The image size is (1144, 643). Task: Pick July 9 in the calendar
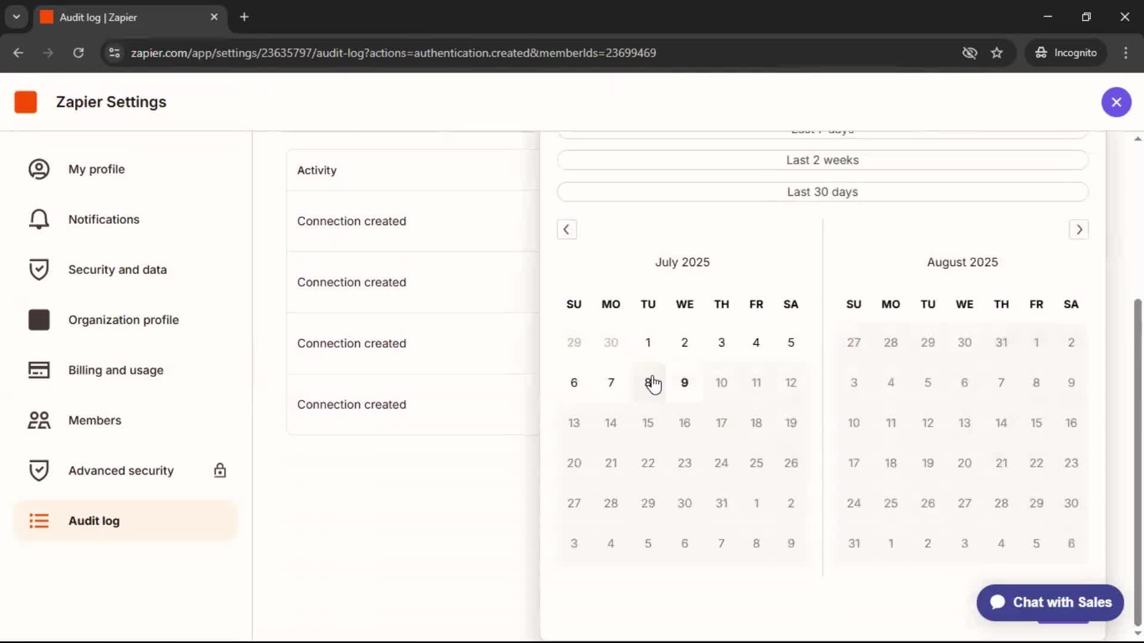pyautogui.click(x=685, y=382)
